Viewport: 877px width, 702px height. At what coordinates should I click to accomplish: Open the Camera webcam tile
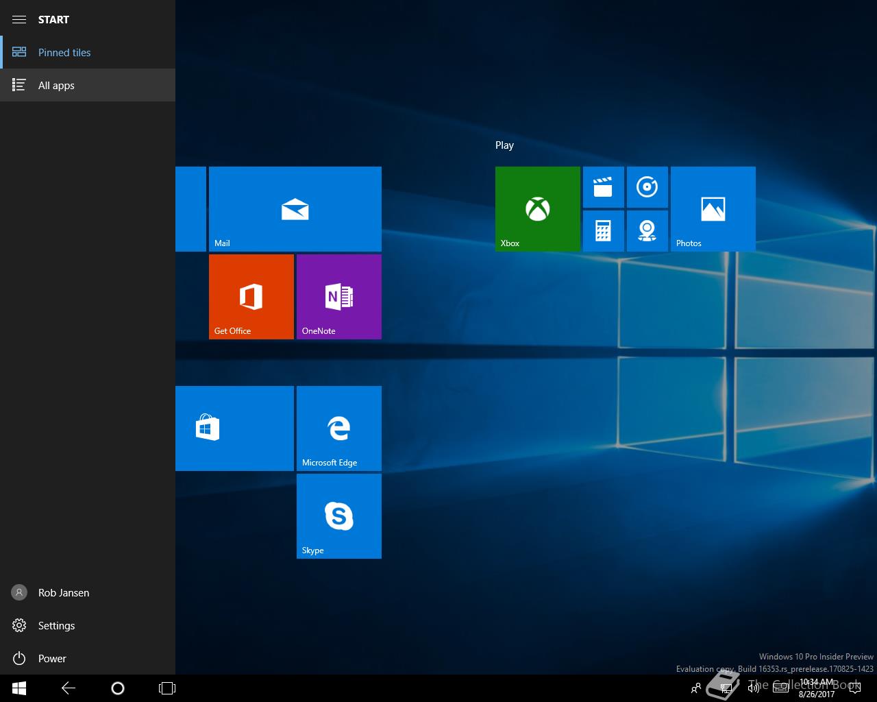(647, 231)
